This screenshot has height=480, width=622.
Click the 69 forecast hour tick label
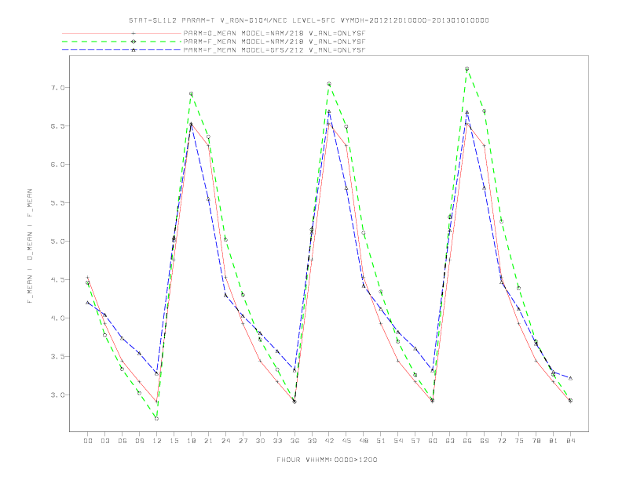pyautogui.click(x=485, y=441)
